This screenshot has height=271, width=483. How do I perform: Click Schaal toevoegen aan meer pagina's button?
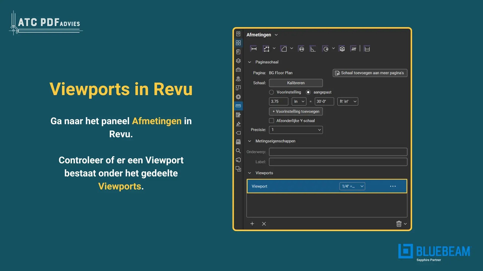click(x=370, y=73)
